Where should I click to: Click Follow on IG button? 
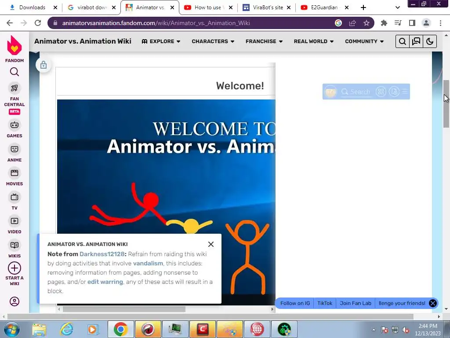[295, 303]
